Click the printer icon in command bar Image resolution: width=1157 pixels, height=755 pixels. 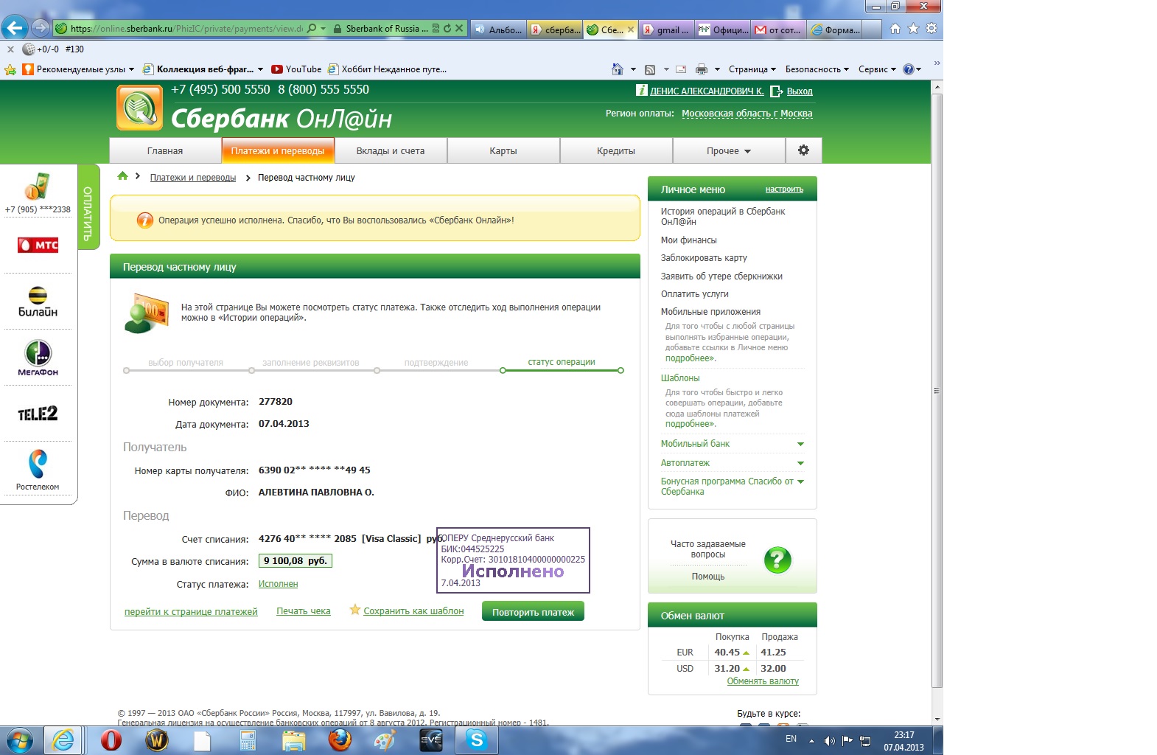click(x=702, y=69)
